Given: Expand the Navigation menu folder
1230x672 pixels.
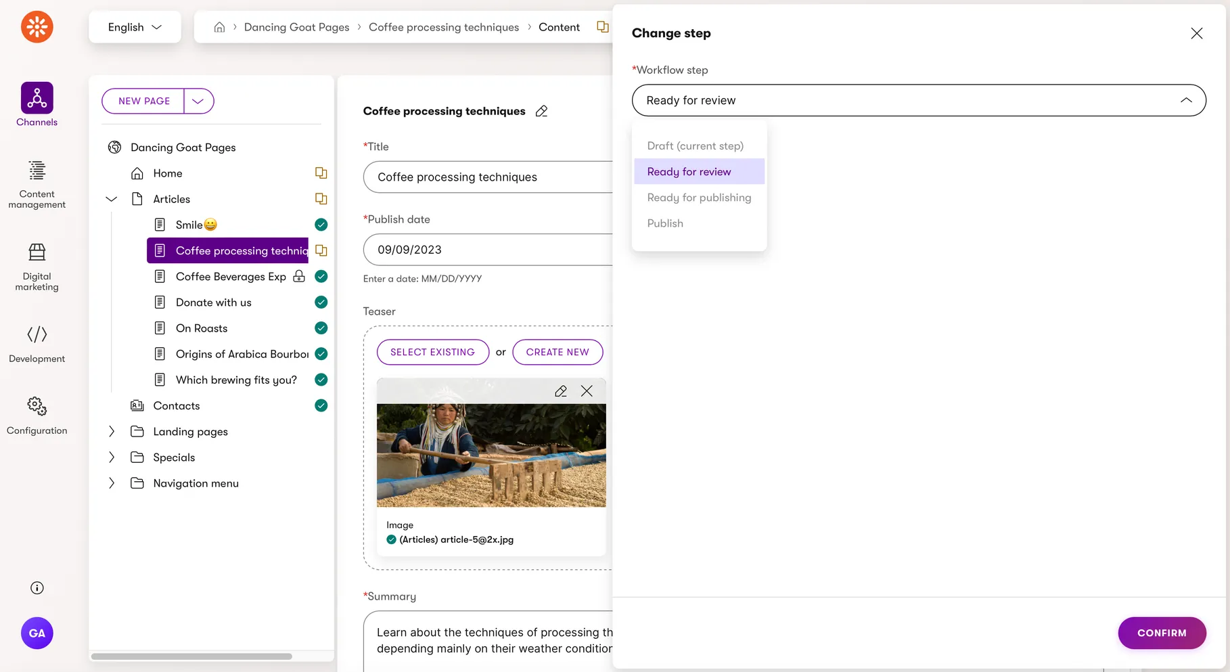Looking at the screenshot, I should tap(112, 483).
